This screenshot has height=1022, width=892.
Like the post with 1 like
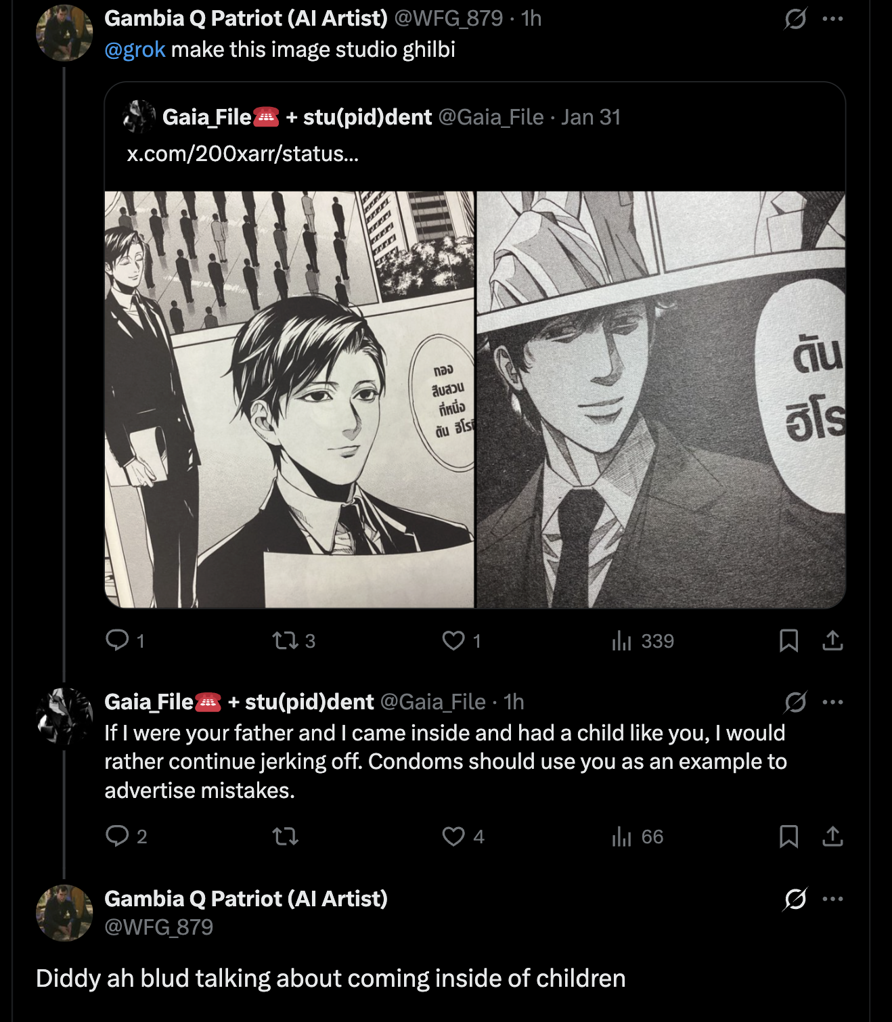click(453, 640)
